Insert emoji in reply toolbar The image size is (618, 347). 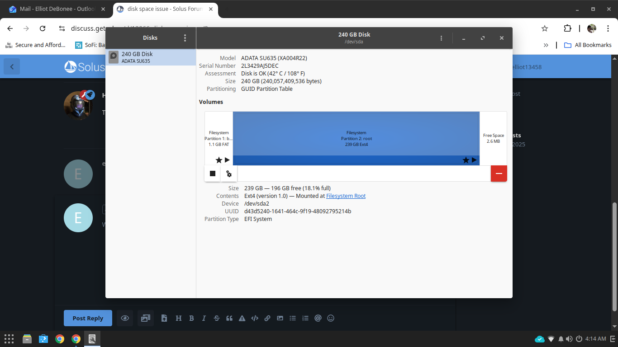[331, 318]
